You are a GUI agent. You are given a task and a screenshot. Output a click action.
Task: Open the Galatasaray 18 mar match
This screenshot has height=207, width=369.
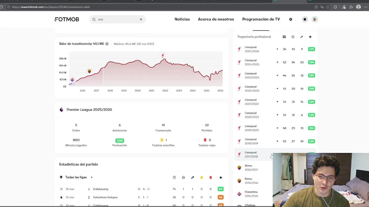(142, 189)
